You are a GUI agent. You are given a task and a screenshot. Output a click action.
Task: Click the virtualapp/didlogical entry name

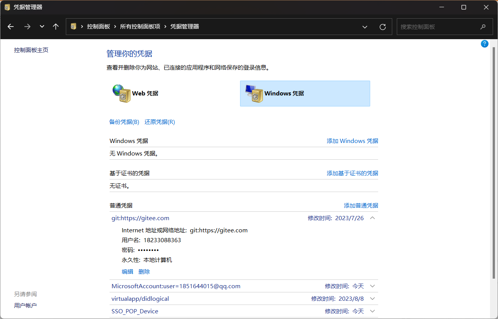click(140, 299)
